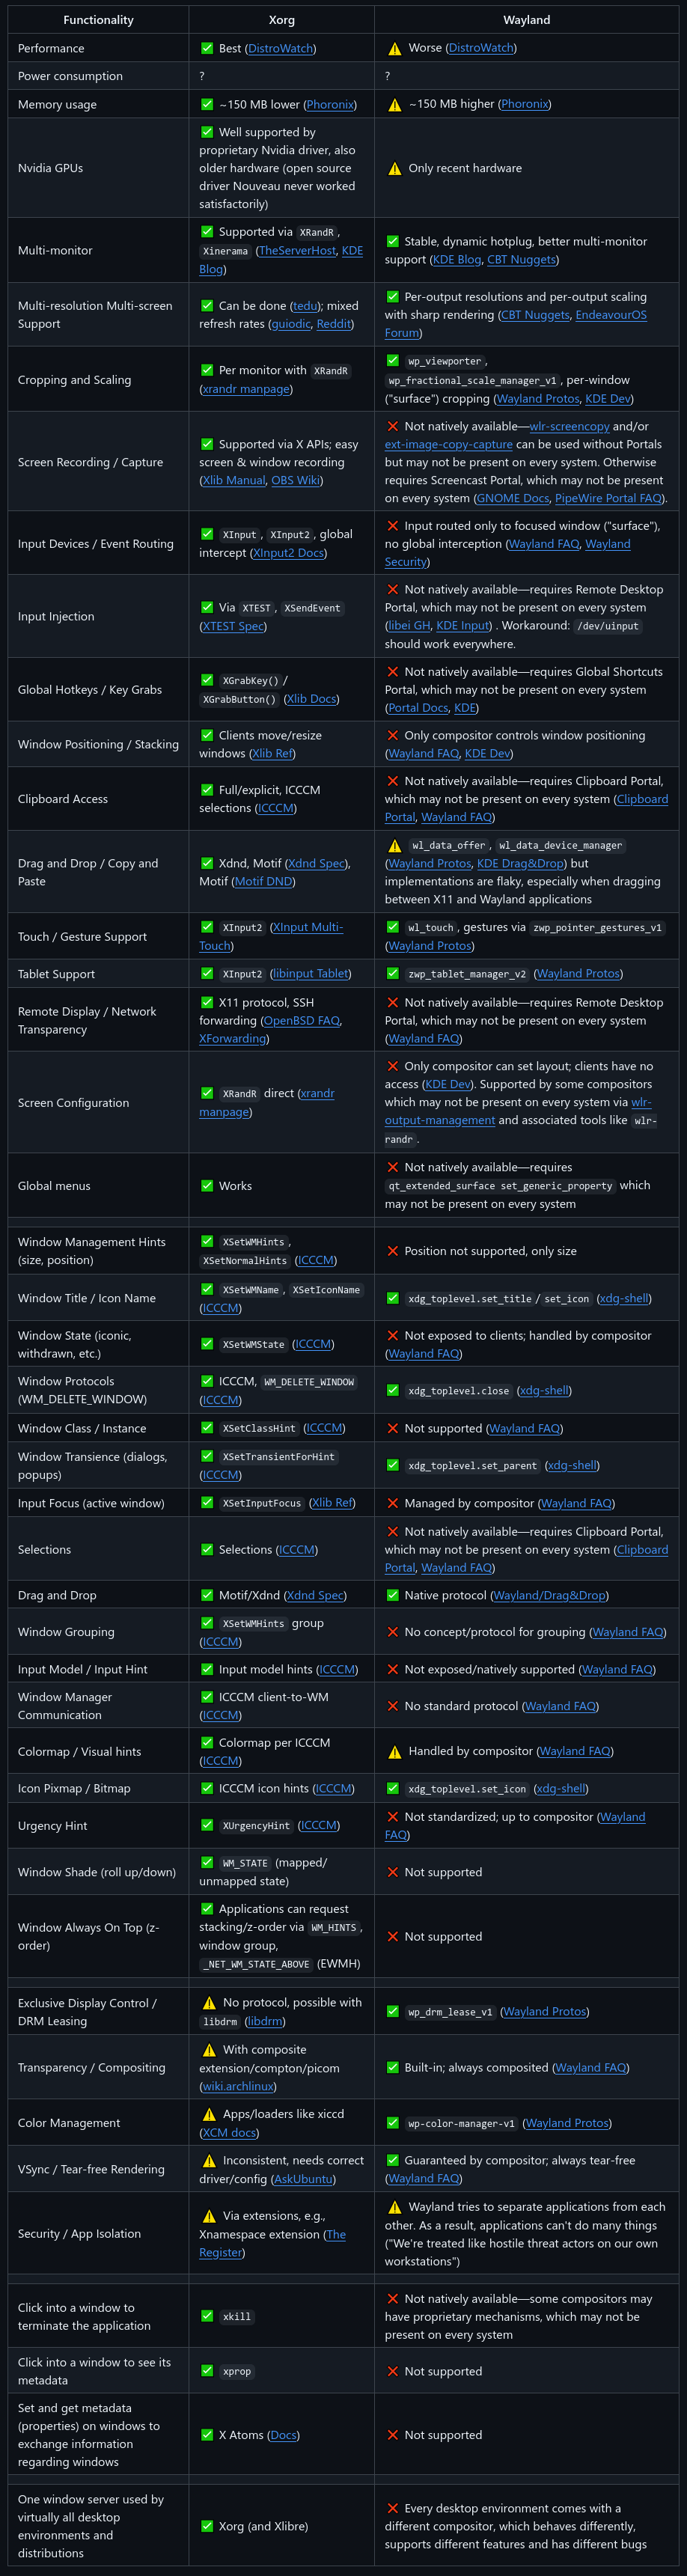Click the red X icon in Global menus Wayland cell

point(392,1167)
